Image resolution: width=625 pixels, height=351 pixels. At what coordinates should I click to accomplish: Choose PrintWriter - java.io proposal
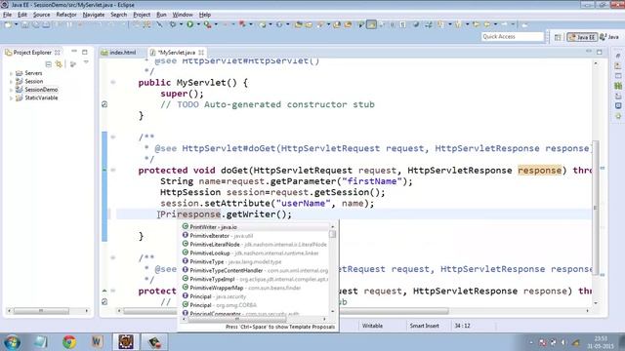pyautogui.click(x=254, y=227)
